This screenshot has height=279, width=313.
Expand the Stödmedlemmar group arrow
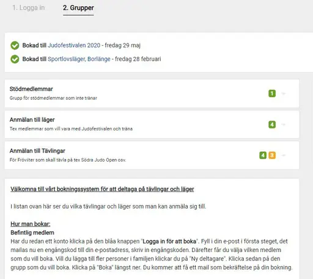[283, 94]
